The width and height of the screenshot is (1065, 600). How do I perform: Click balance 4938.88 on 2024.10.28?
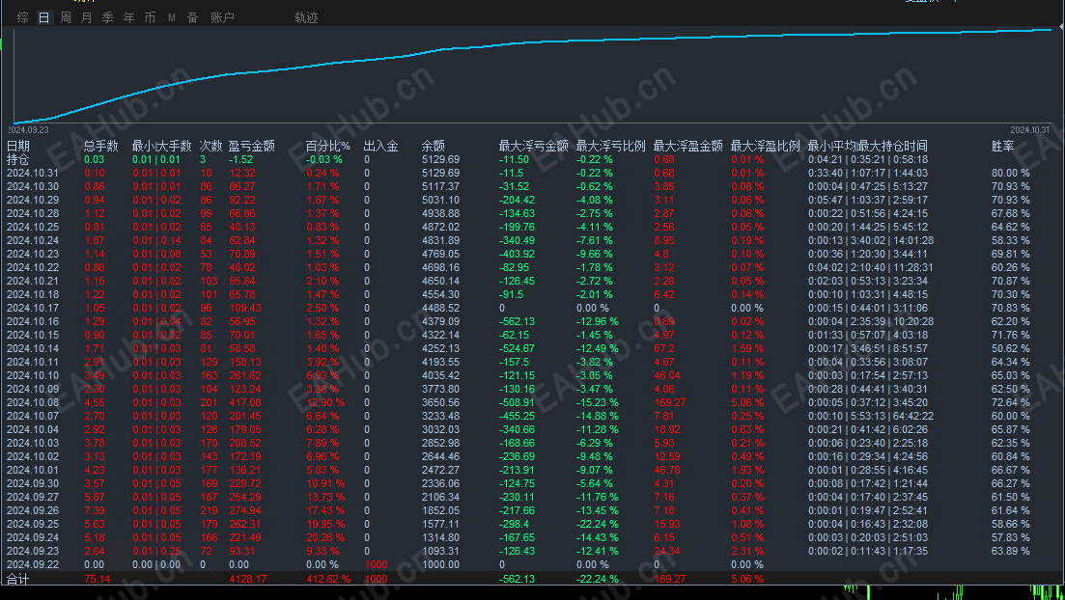coord(440,213)
